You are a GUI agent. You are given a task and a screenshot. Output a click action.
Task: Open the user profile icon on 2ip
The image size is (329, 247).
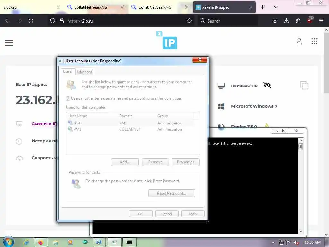point(299,41)
